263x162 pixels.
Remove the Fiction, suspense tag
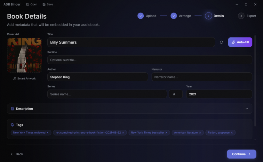click(232, 133)
